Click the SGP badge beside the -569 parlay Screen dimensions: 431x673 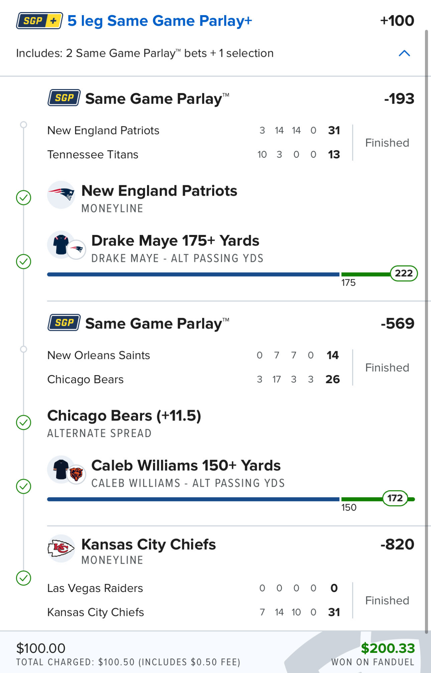[64, 323]
